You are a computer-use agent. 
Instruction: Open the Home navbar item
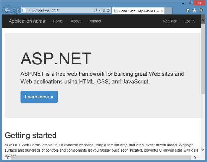58,21
